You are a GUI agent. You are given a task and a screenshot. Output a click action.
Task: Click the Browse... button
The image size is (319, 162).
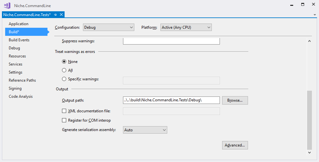[x=235, y=100]
